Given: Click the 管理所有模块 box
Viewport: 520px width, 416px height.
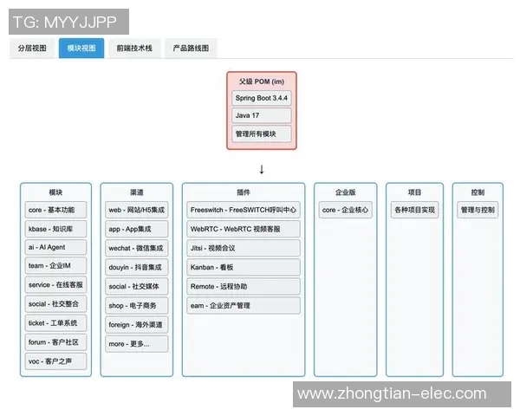Looking at the screenshot, I should (262, 134).
